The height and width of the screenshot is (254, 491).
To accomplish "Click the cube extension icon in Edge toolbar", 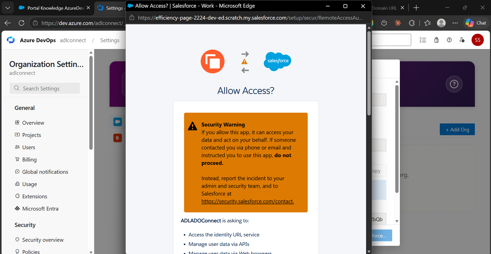I will (x=384, y=23).
